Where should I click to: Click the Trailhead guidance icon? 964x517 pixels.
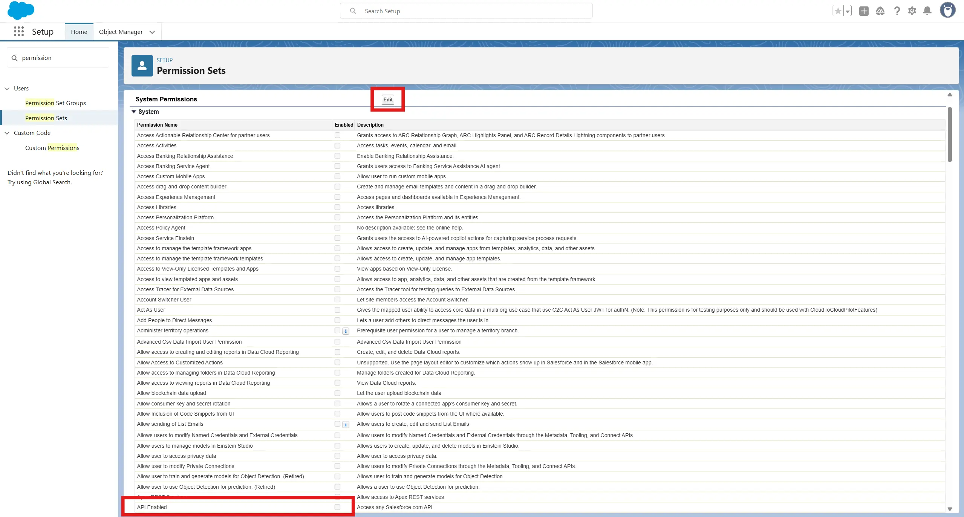point(880,11)
